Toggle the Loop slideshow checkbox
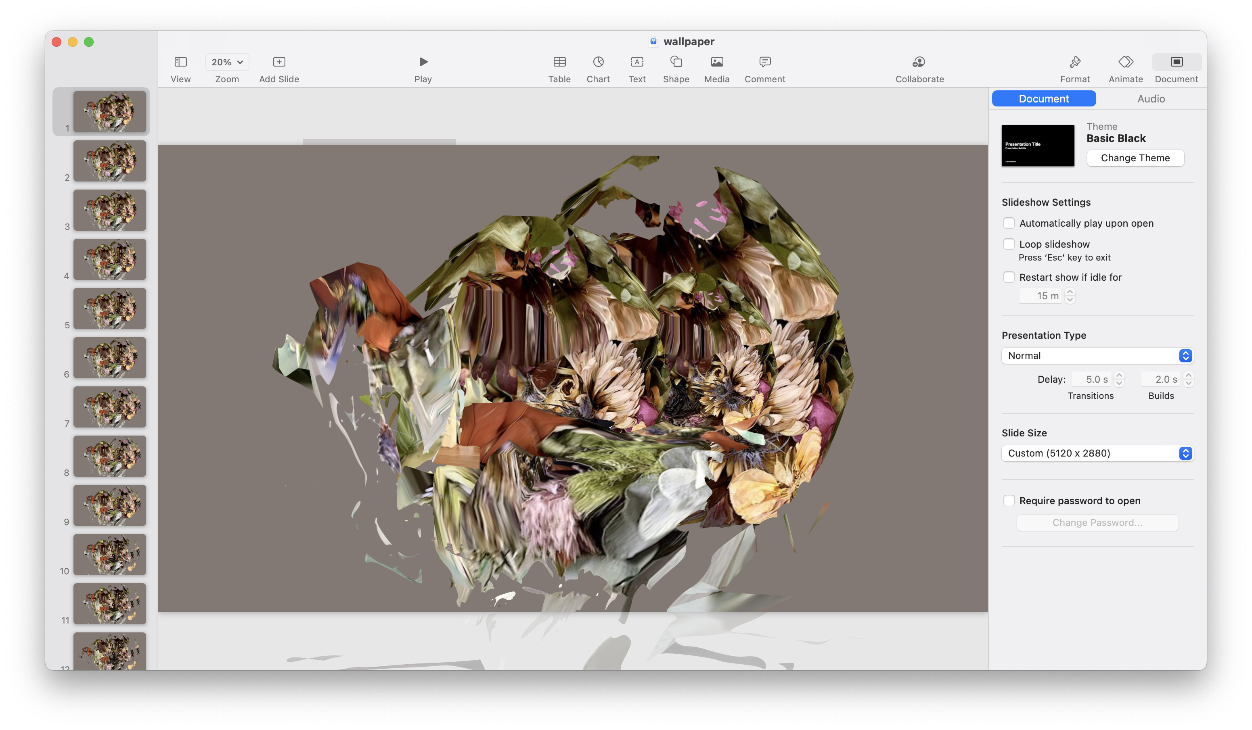The image size is (1252, 730). (x=1009, y=244)
